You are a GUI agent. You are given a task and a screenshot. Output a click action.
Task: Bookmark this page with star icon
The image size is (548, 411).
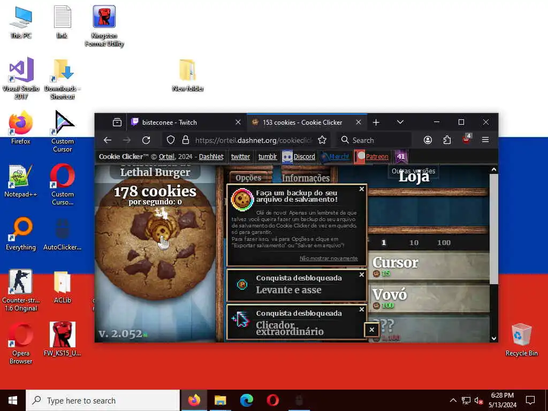[322, 140]
